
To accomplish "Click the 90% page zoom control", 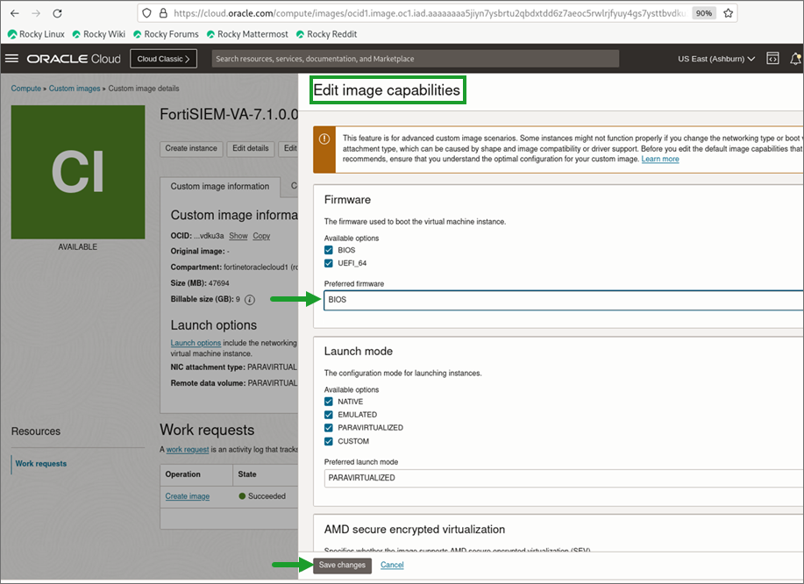I will [702, 13].
